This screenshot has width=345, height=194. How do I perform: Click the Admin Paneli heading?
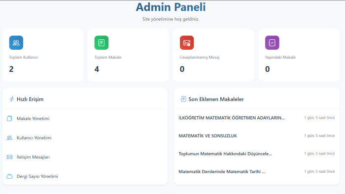tap(171, 7)
